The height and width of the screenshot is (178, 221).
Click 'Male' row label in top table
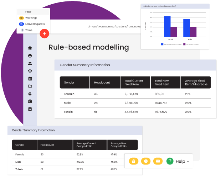click(x=67, y=103)
